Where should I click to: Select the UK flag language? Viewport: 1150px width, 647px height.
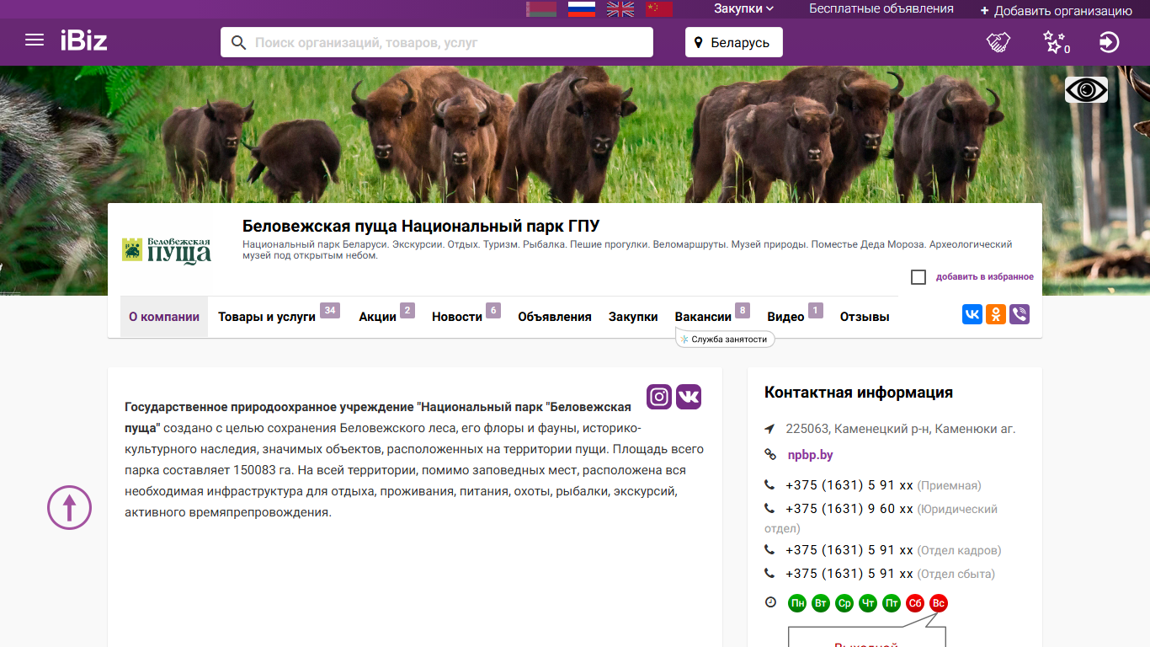click(x=620, y=8)
